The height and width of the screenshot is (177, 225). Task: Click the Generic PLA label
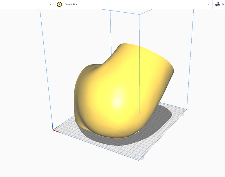(x=71, y=4)
